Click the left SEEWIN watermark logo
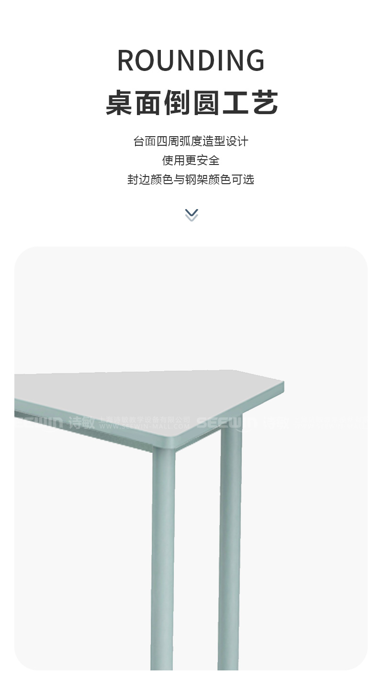383x692 pixels. click(39, 422)
